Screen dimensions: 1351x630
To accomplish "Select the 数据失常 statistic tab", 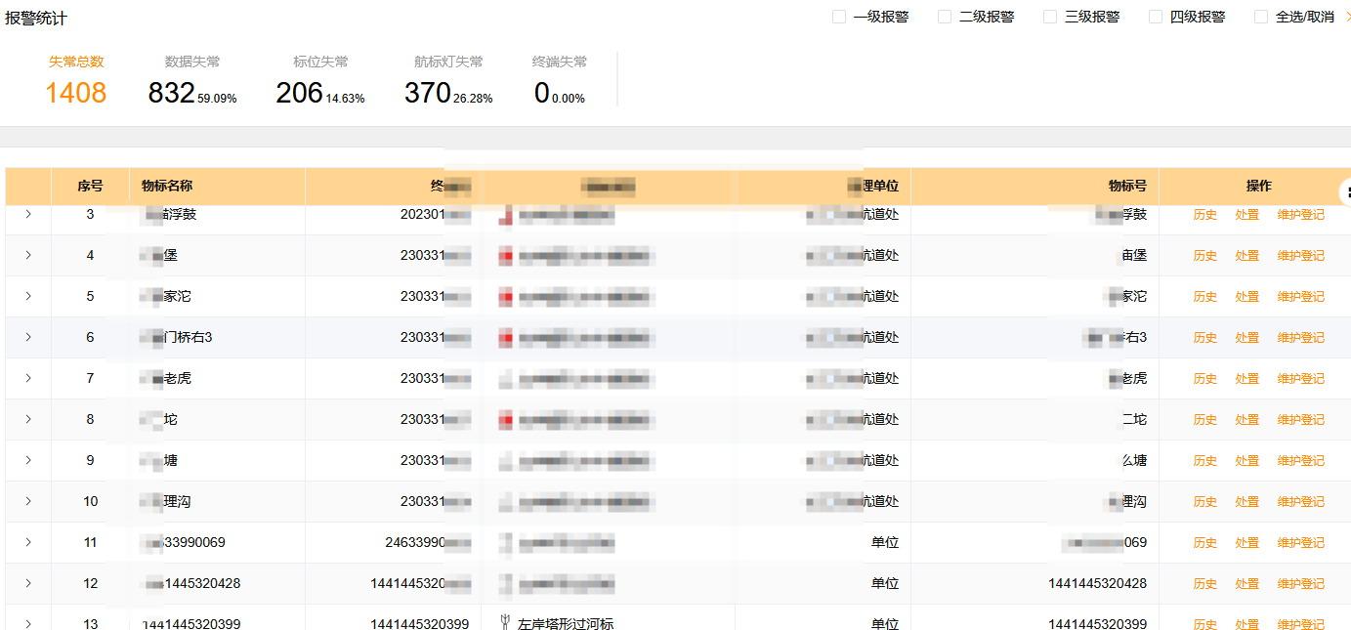I will pos(192,80).
